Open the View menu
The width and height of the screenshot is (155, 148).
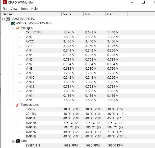[x=14, y=9]
